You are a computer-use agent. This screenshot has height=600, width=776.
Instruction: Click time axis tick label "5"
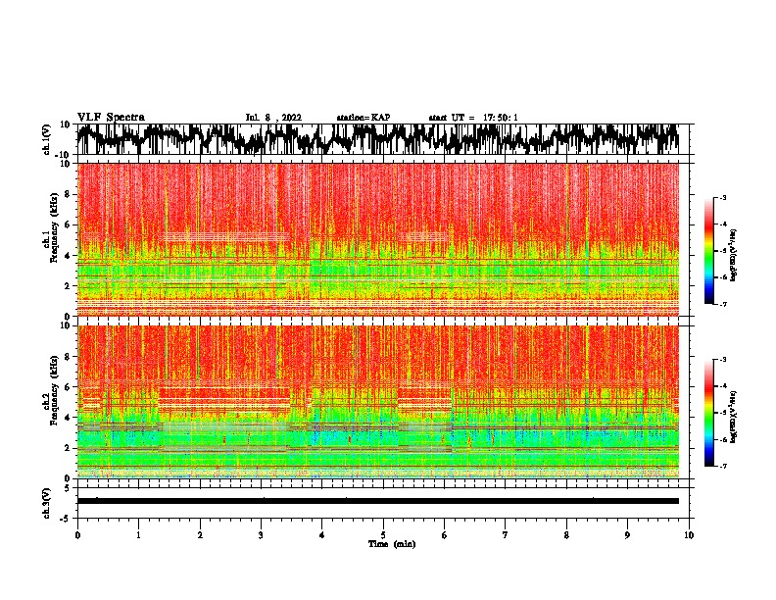tap(383, 535)
